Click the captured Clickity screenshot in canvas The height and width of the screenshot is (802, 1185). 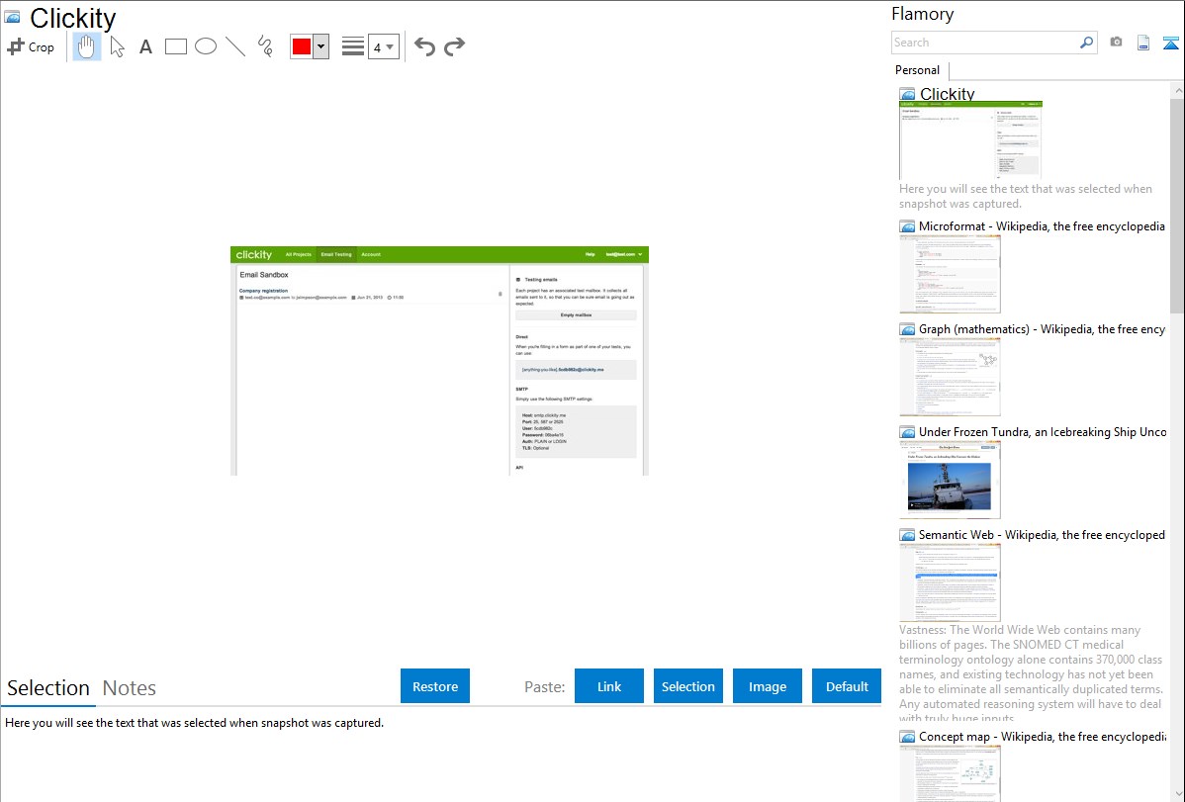(x=439, y=361)
